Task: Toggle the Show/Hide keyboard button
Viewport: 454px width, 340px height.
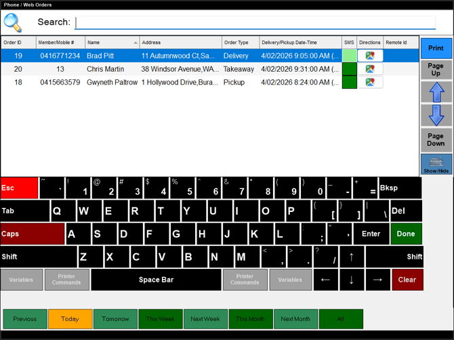Action: click(x=436, y=164)
